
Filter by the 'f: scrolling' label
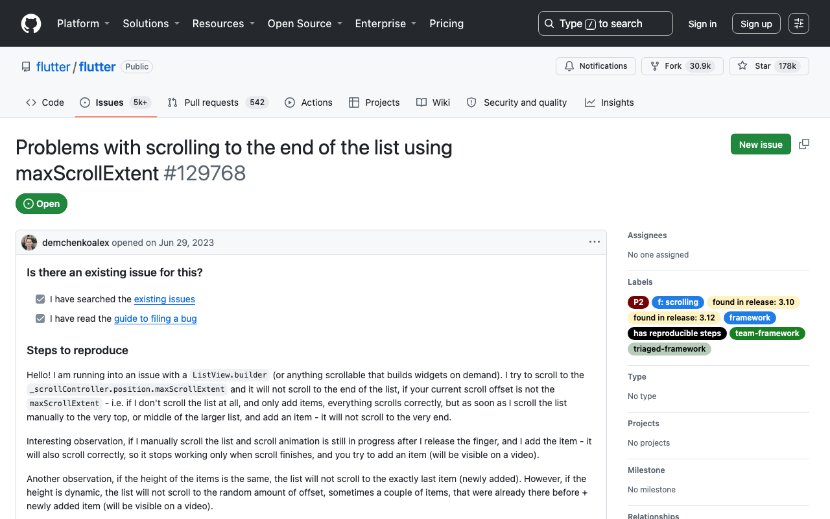[678, 302]
